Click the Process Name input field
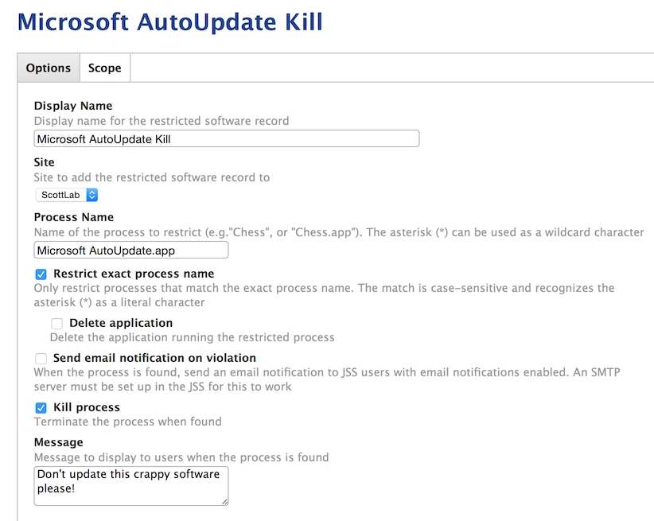 click(131, 251)
